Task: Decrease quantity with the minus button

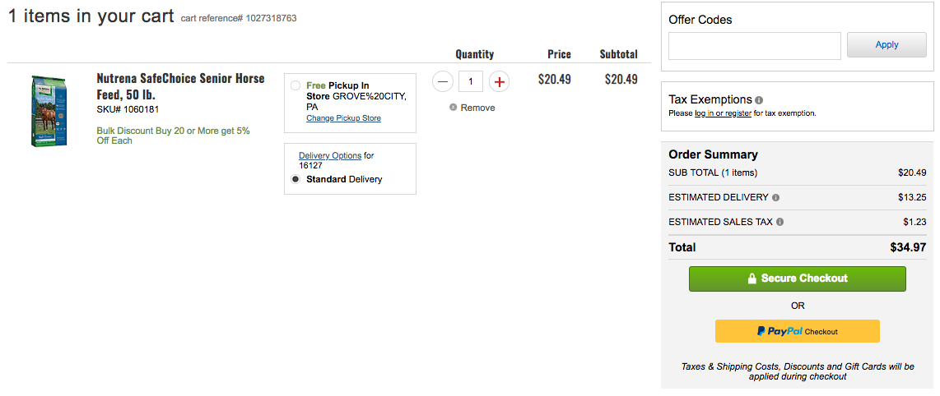Action: click(443, 81)
